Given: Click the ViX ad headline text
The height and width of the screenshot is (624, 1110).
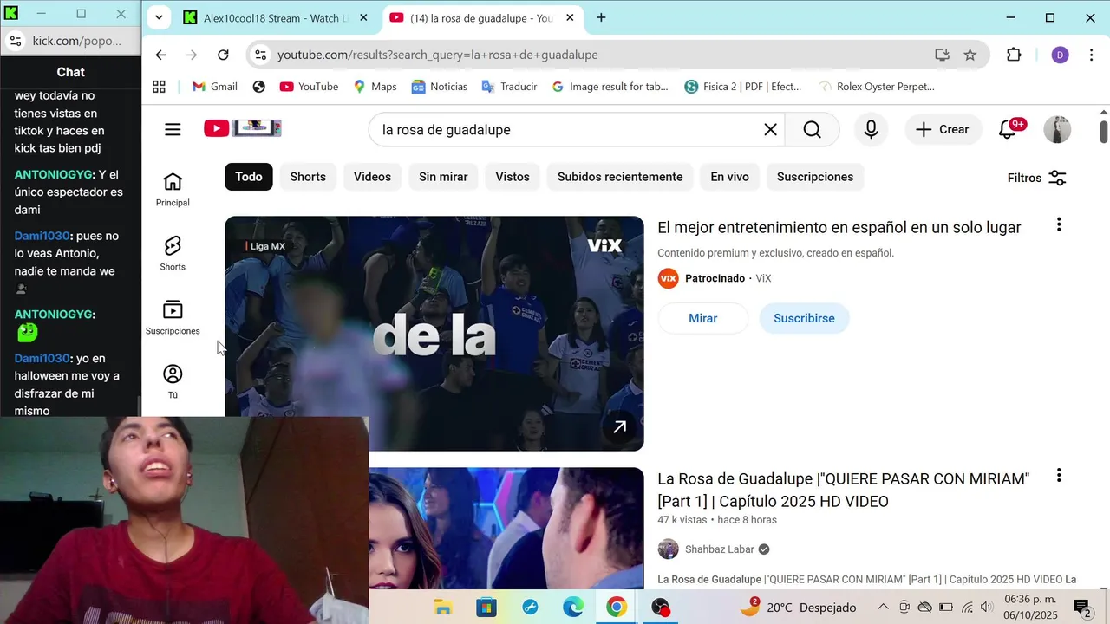Looking at the screenshot, I should [839, 228].
